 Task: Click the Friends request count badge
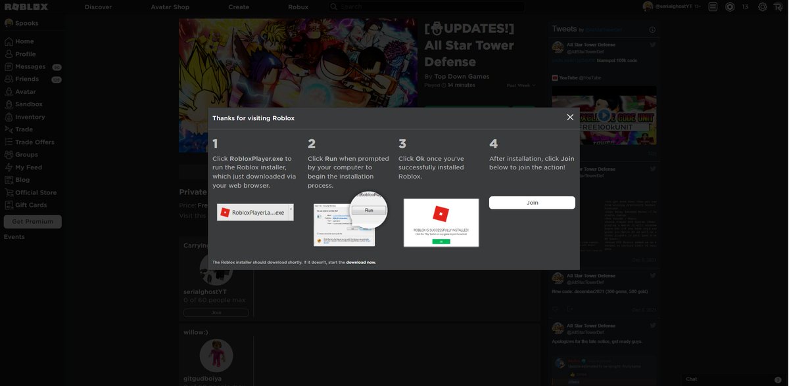pyautogui.click(x=57, y=79)
